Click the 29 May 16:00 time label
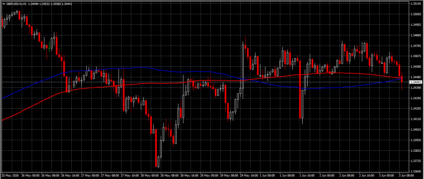The height and width of the screenshot is (179, 424). pos(249,176)
